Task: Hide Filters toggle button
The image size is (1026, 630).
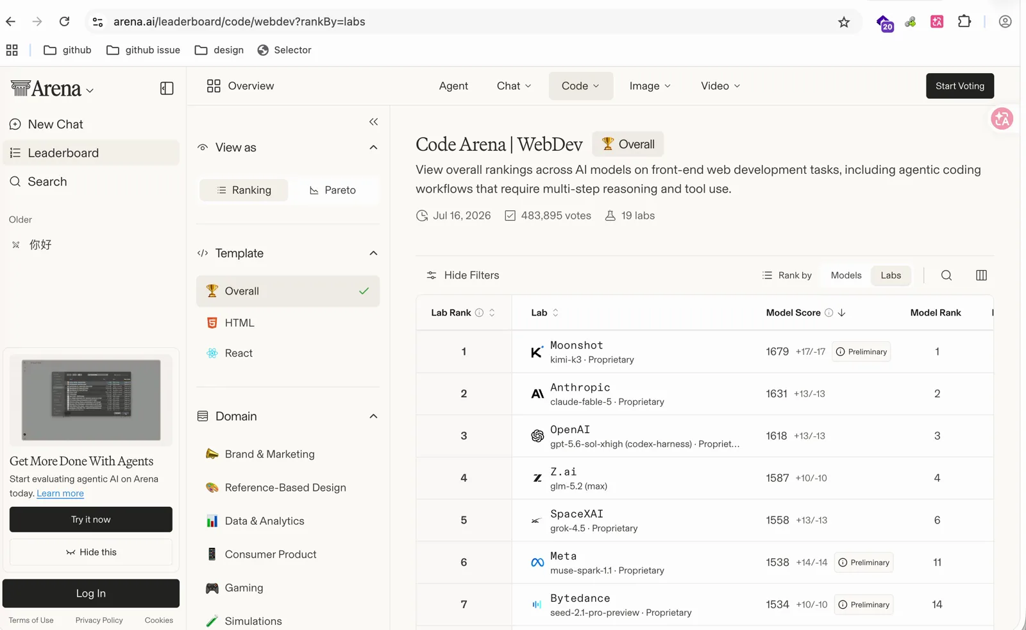Action: 462,275
